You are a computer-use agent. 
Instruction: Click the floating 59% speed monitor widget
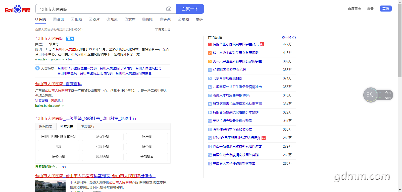coord(371,95)
